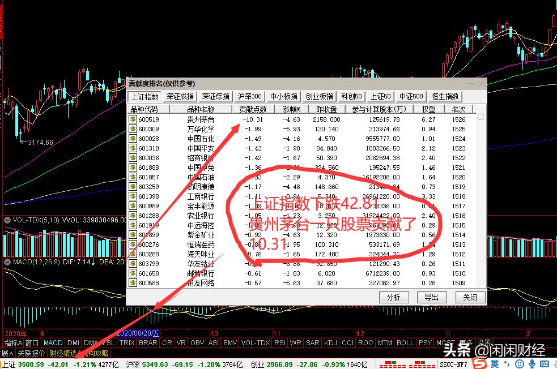The image size is (557, 369).
Task: Open the 窗口 tab
Action: click(32, 343)
